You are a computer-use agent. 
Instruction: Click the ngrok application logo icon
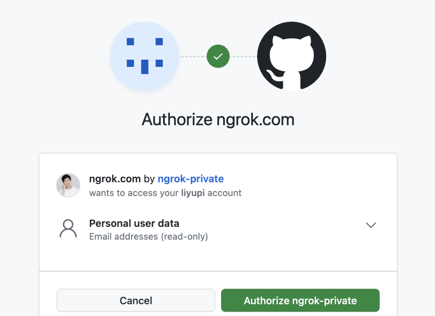point(145,56)
